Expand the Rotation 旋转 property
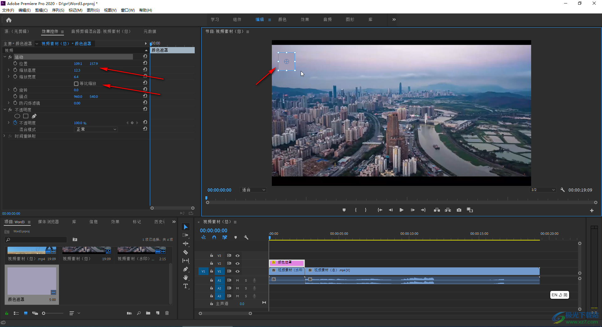Image resolution: width=602 pixels, height=327 pixels. tap(9, 90)
